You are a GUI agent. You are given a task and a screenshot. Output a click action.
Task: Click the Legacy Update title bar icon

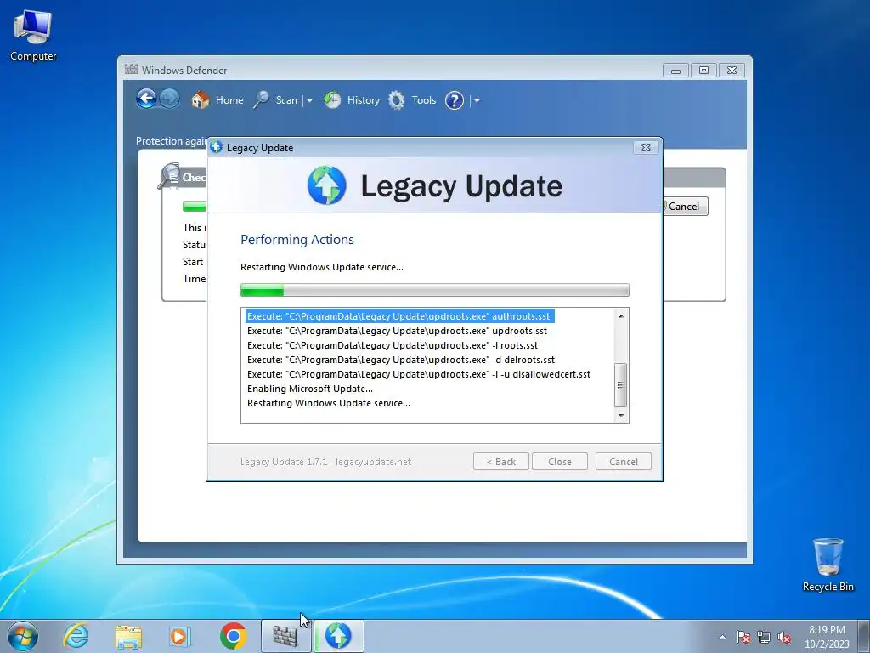click(217, 147)
